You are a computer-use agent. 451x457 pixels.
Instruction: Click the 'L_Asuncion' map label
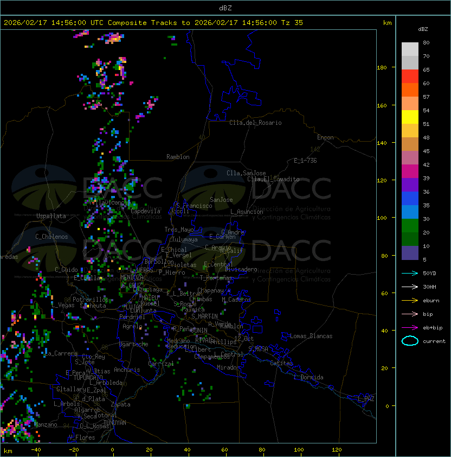coord(247,212)
